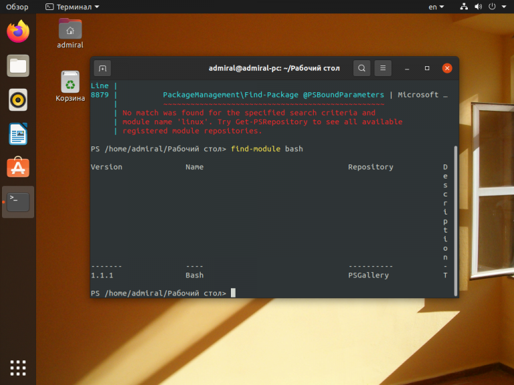Click the terminal search magnifier icon

[x=361, y=68]
